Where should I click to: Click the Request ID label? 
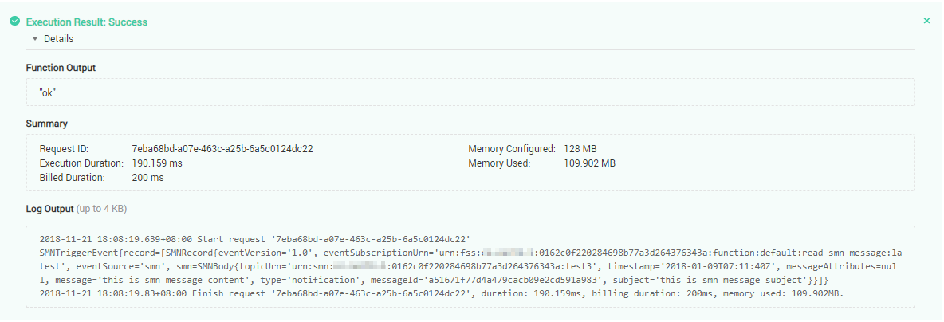pyautogui.click(x=65, y=149)
